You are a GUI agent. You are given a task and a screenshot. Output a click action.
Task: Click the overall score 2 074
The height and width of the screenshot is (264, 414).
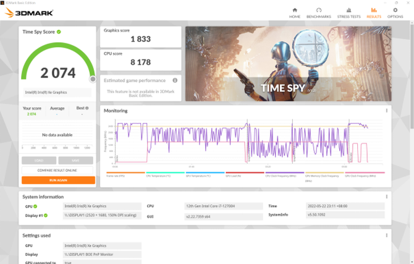coord(58,73)
